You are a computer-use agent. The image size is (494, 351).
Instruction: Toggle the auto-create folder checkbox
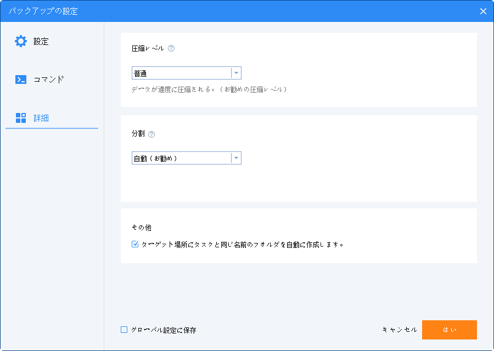[x=135, y=245]
